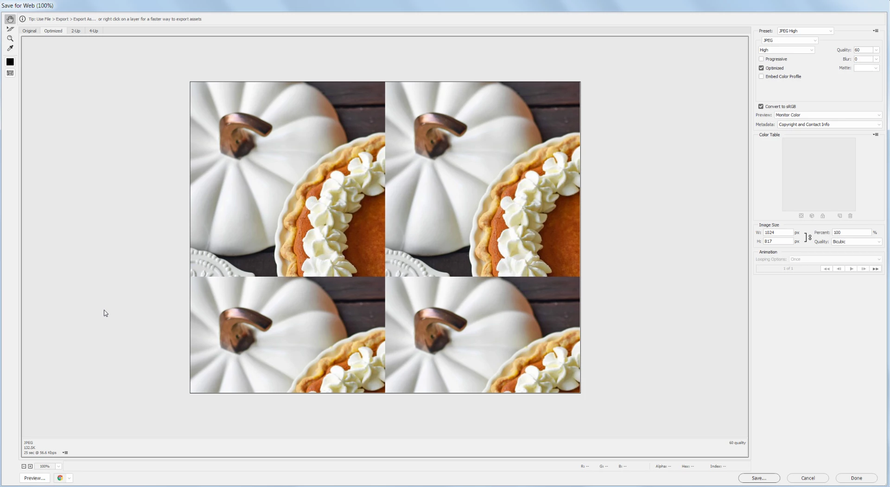The image size is (890, 487).
Task: Open the browser selection dropdown arrow
Action: click(x=70, y=478)
